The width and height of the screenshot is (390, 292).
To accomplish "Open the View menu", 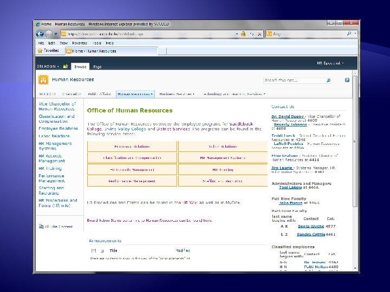I will tap(64, 43).
